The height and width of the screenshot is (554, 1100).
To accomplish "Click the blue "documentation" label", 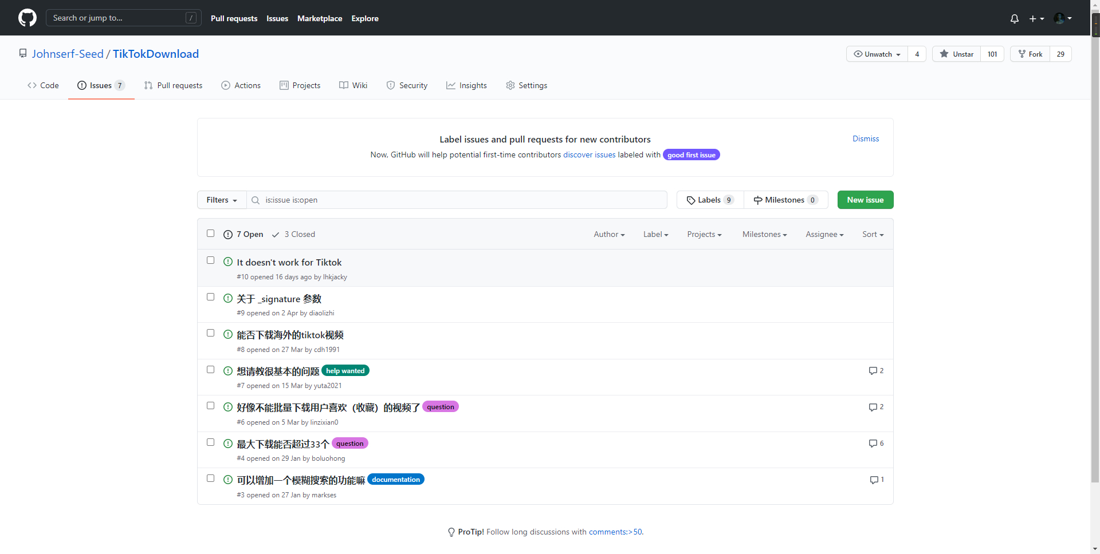I will [x=396, y=480].
